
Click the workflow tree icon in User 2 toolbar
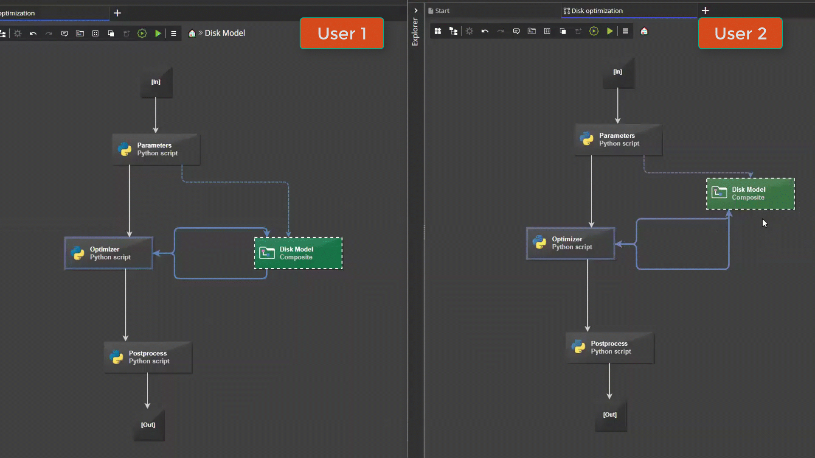tap(453, 31)
